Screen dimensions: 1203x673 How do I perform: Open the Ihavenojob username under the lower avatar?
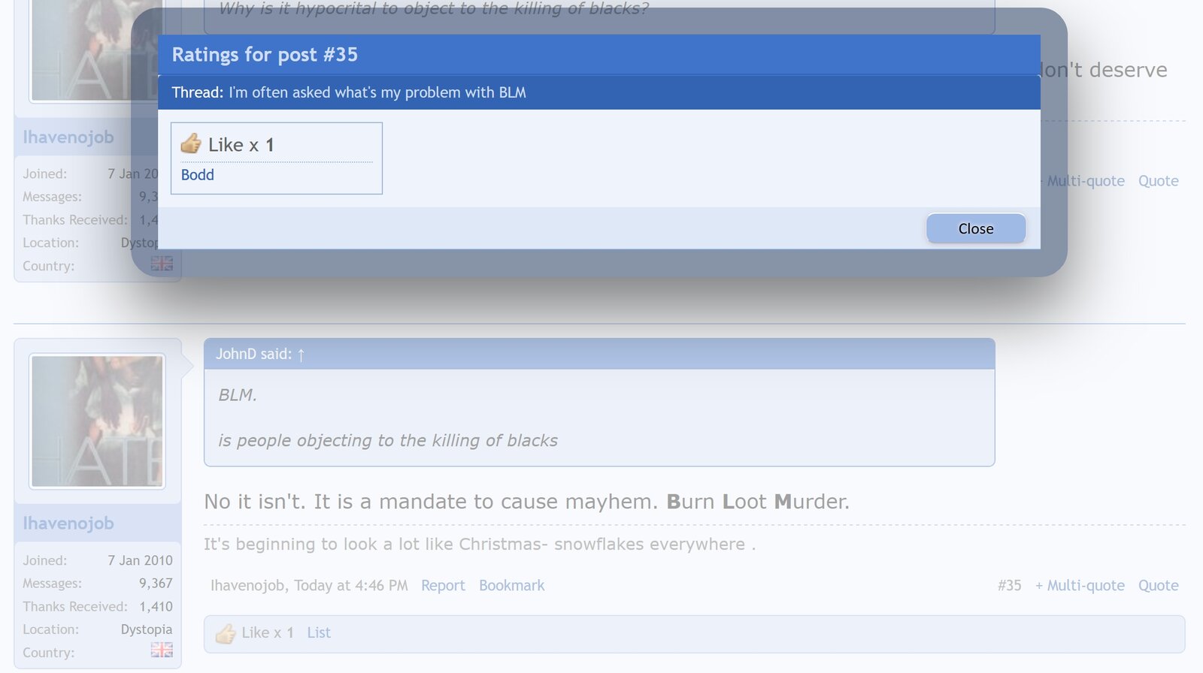point(68,524)
